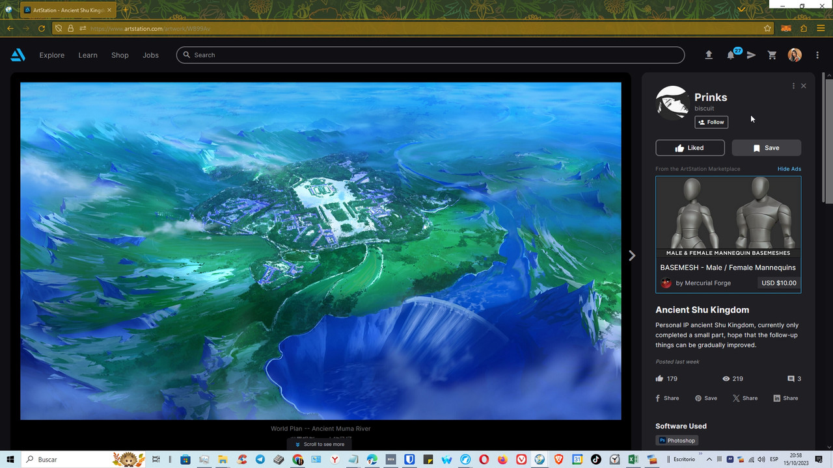Go to the next artwork arrow
Image resolution: width=833 pixels, height=468 pixels.
point(631,255)
